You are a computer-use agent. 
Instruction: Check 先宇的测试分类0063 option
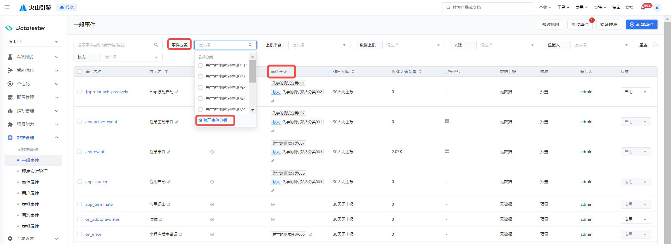[200, 98]
